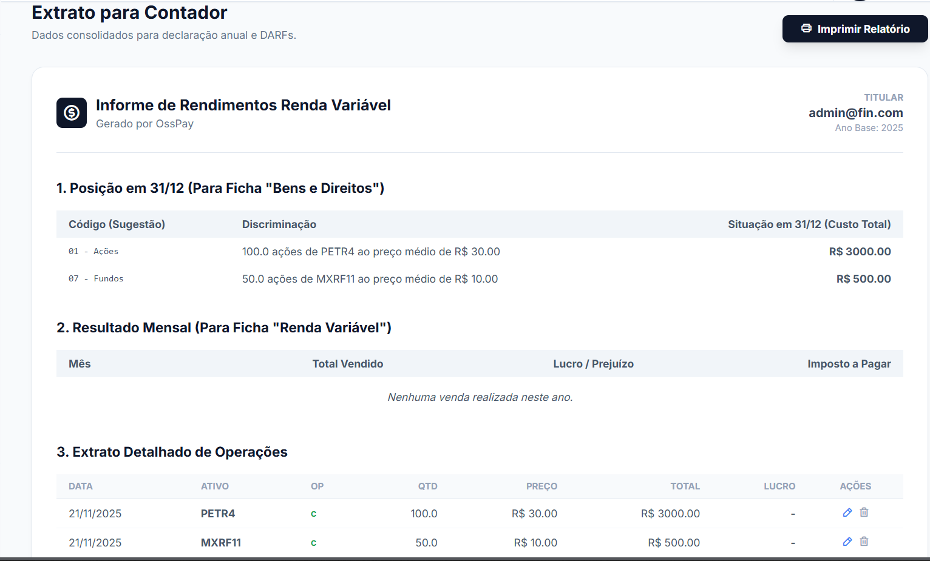Click the "01 - Ações" code entry
Screen dimensions: 930x561
coord(93,252)
